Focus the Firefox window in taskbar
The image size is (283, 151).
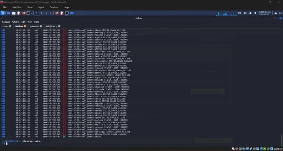57,13
